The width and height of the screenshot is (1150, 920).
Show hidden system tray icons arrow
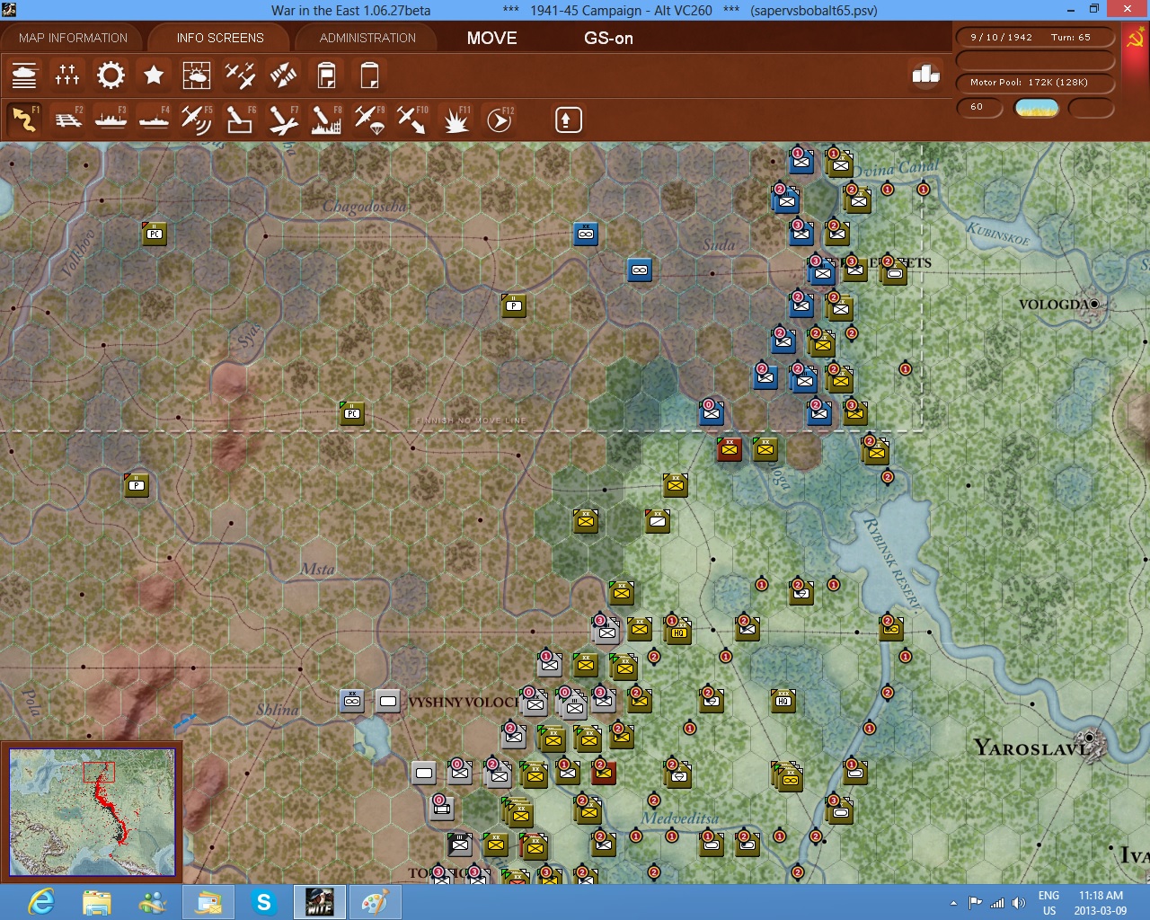pos(953,903)
